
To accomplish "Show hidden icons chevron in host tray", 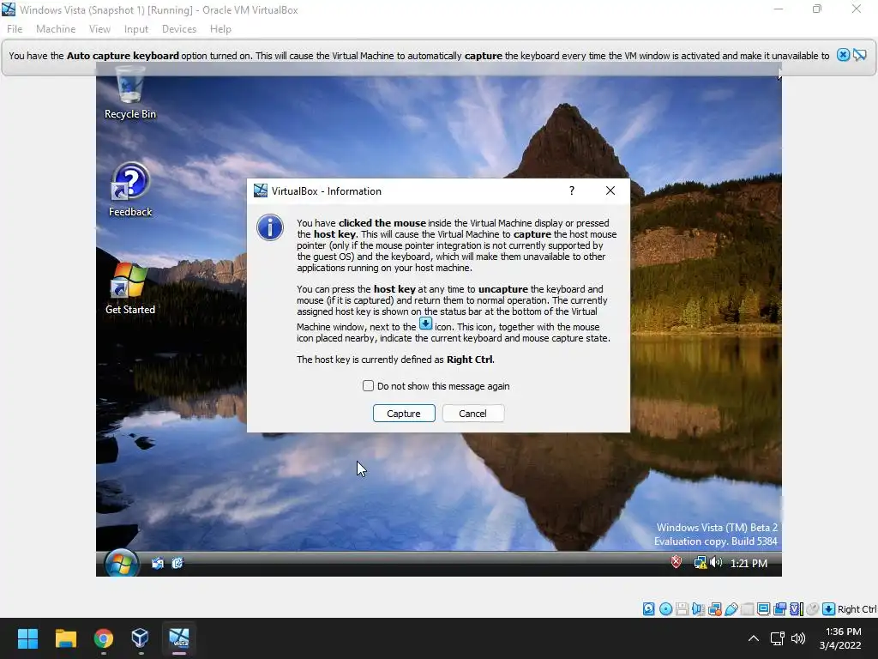I will 754,638.
